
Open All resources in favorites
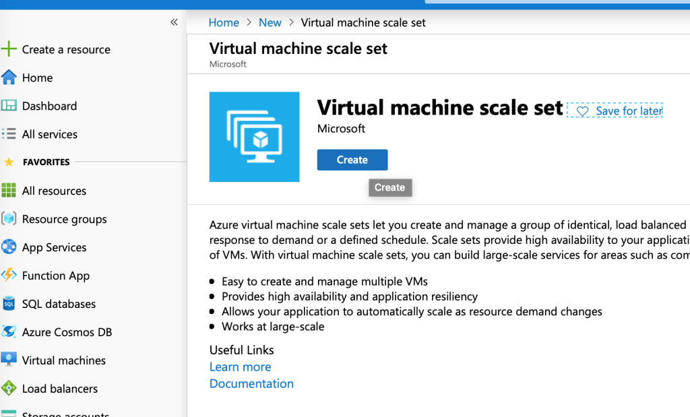(x=54, y=191)
